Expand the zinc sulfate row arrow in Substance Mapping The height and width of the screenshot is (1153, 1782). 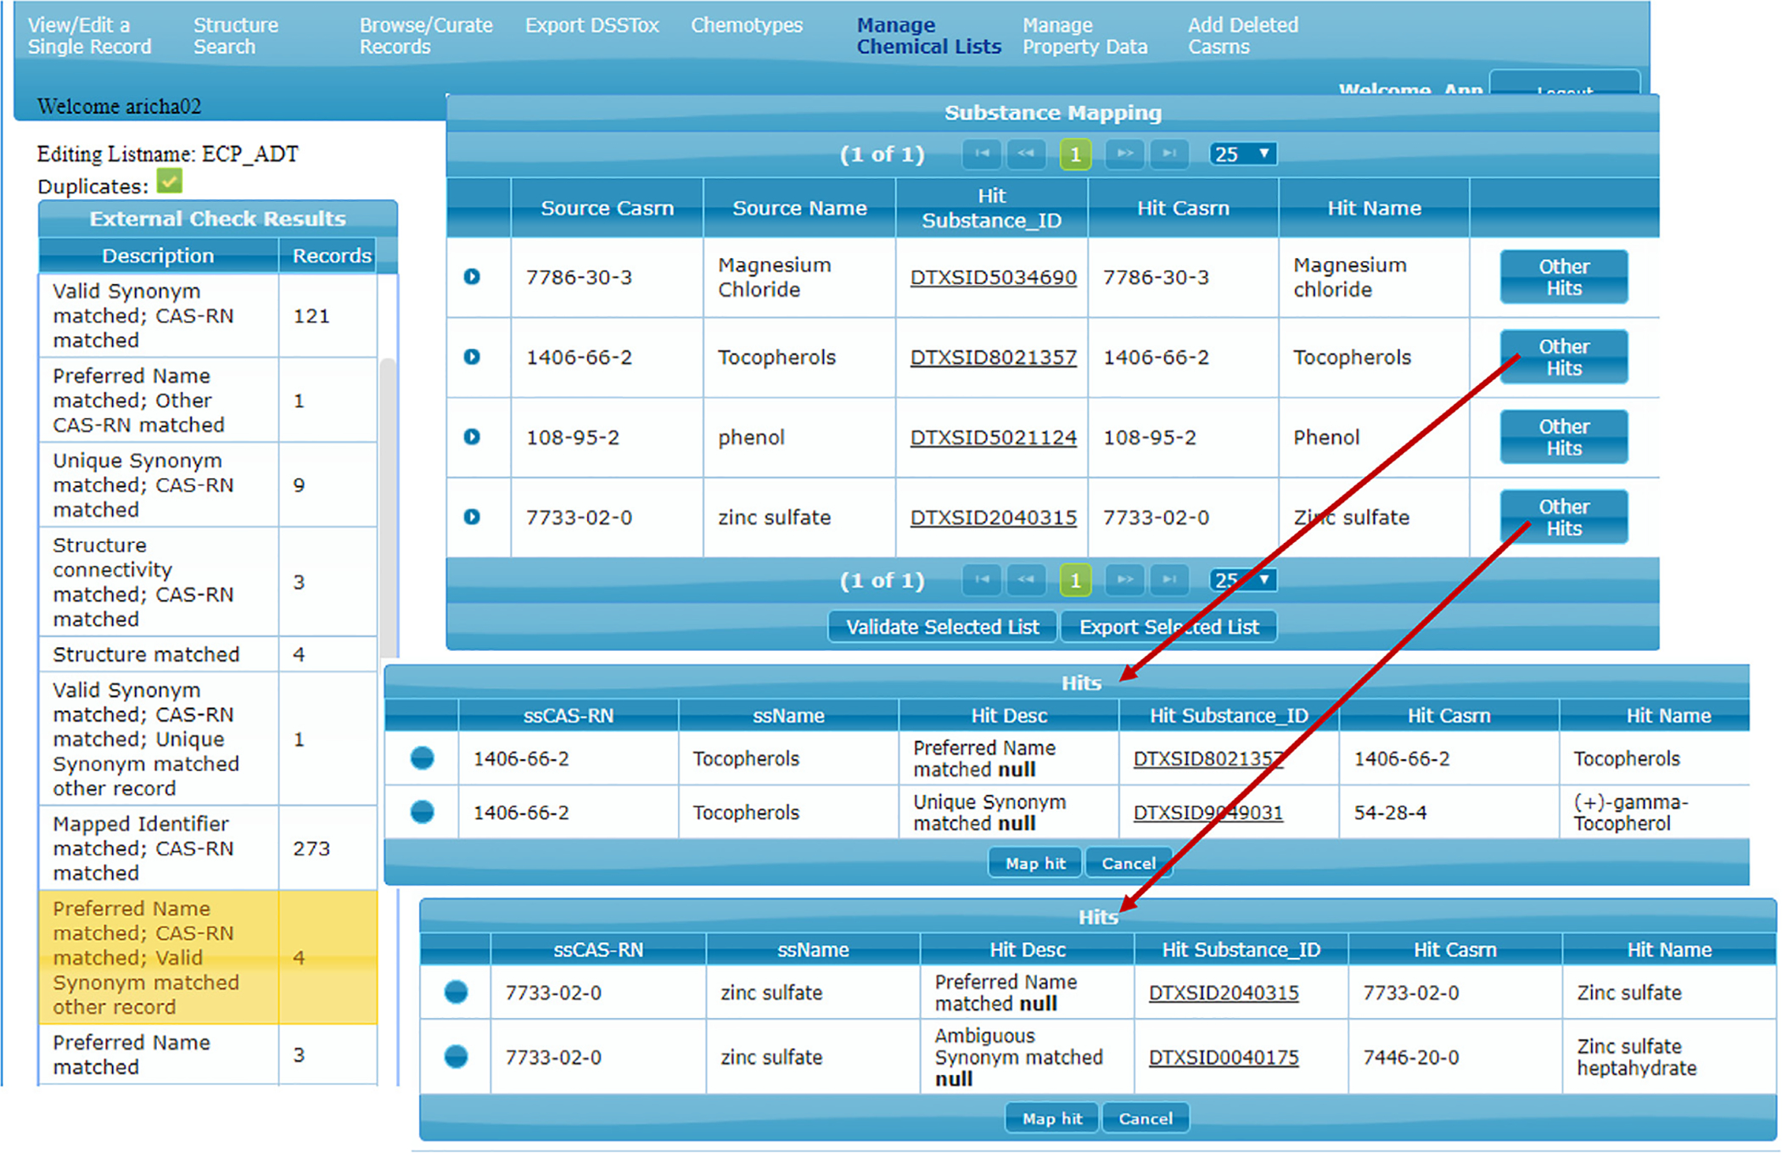coord(472,517)
